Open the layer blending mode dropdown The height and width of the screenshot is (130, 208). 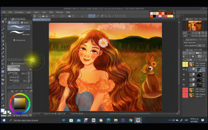click(192, 53)
